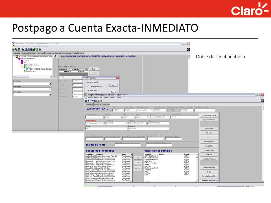Screen dimensions: 271x203
Task: Open the Mercado AMPS dropdown
Action: (121, 117)
